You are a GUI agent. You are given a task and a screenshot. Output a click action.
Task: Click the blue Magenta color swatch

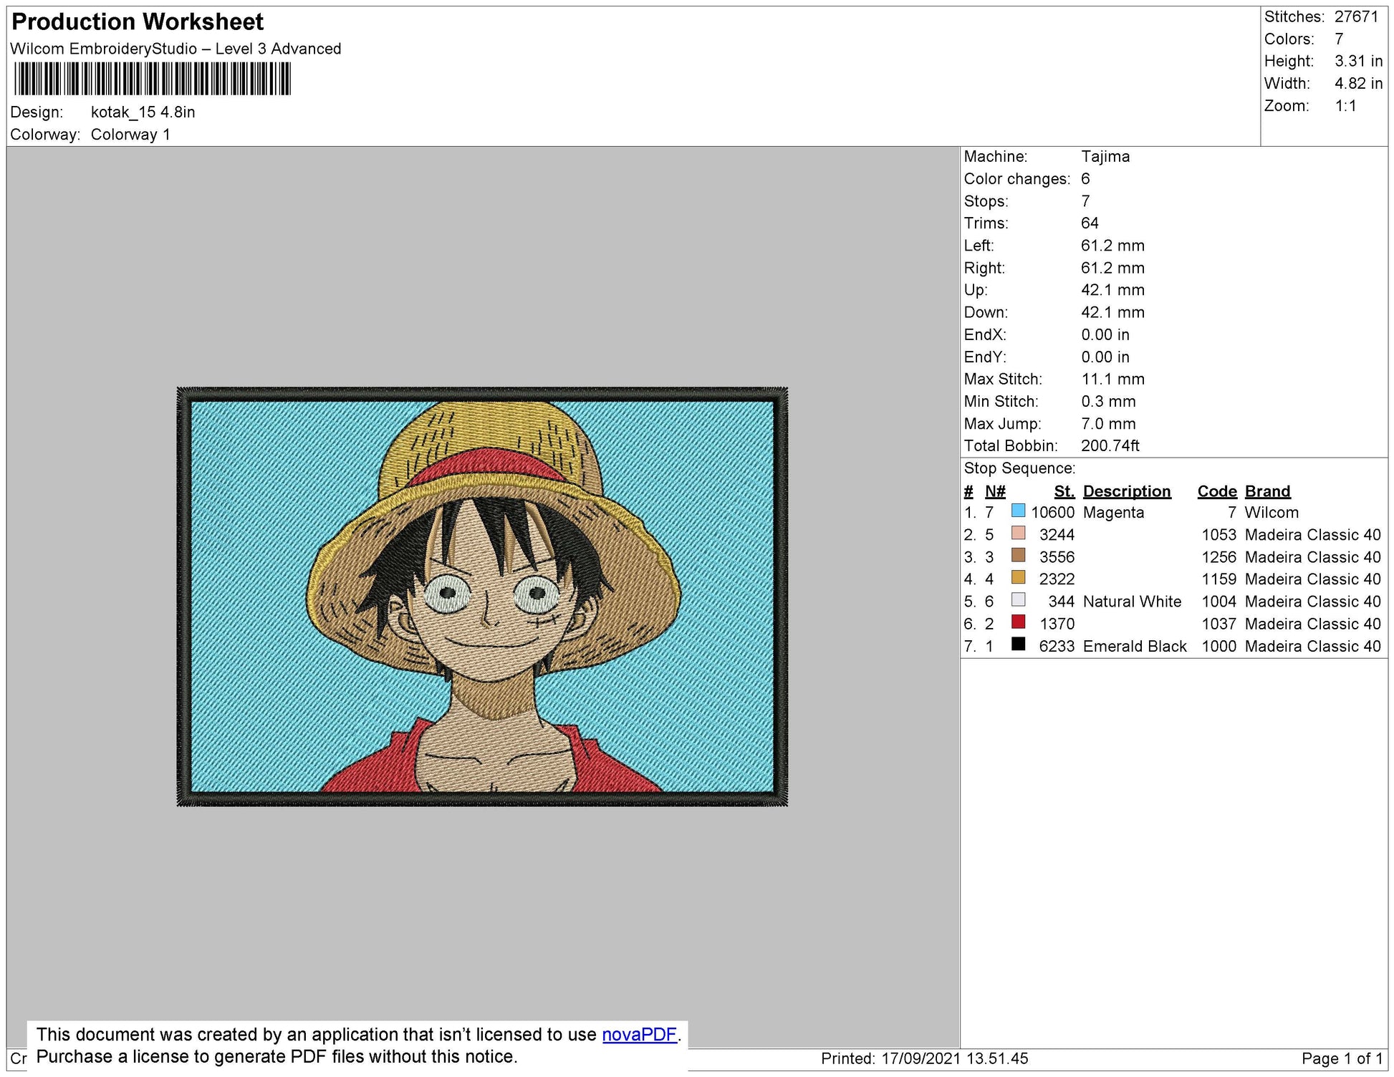(x=1018, y=511)
